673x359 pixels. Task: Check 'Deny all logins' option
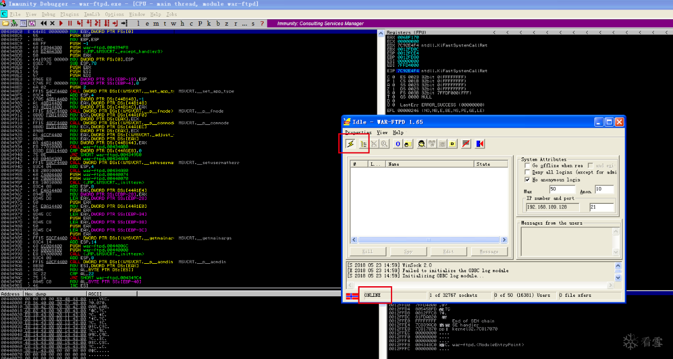pyautogui.click(x=527, y=172)
